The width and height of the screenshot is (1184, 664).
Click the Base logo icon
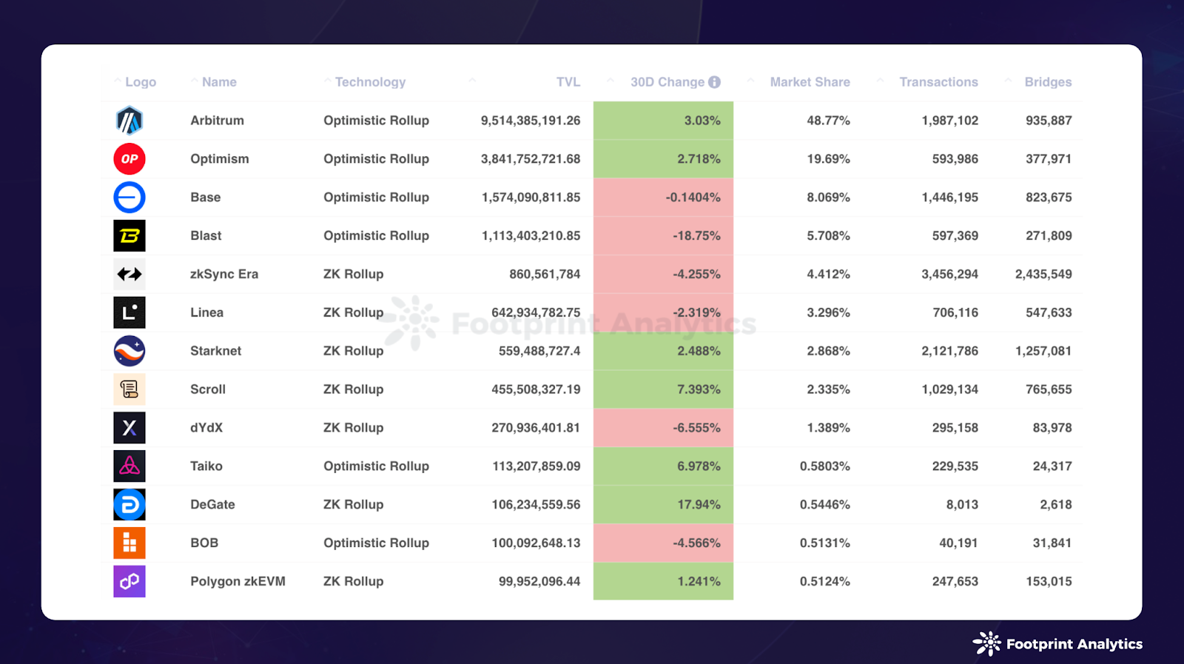point(129,197)
